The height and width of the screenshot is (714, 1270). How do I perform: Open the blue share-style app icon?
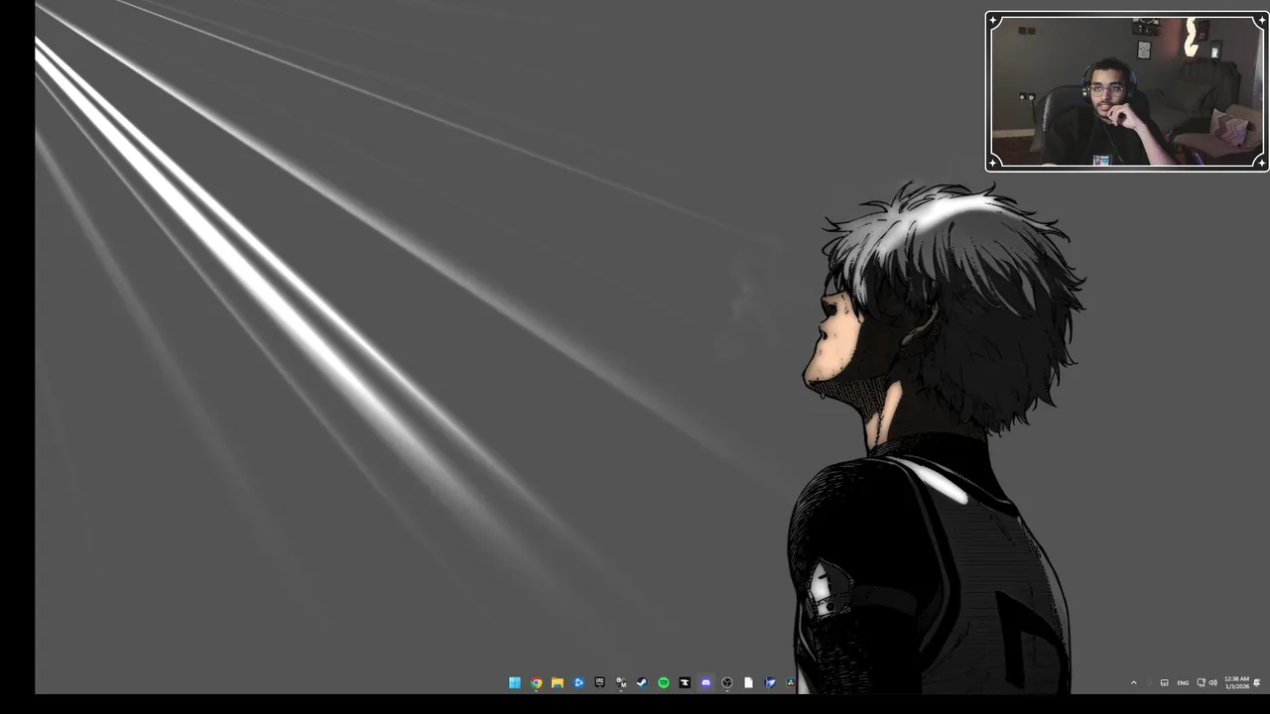[578, 682]
